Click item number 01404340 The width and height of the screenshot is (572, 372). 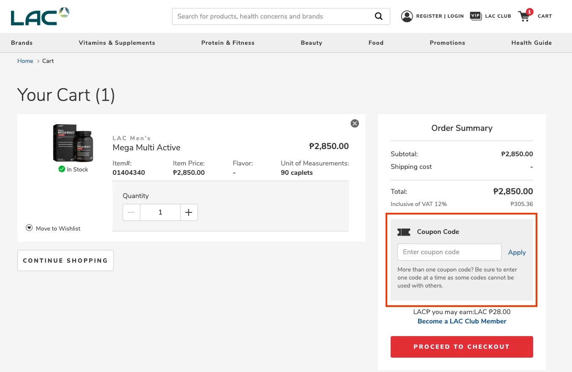pos(129,173)
